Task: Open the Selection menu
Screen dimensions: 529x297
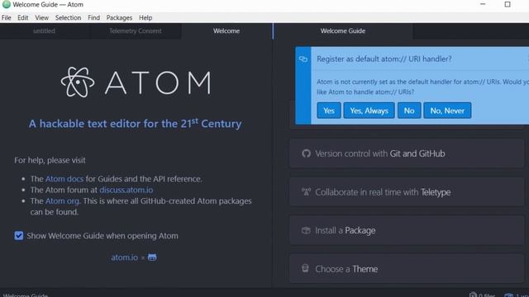Action: tap(68, 17)
